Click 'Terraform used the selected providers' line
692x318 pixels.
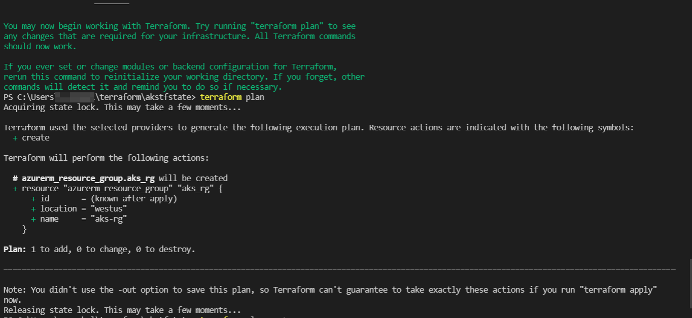coord(319,127)
